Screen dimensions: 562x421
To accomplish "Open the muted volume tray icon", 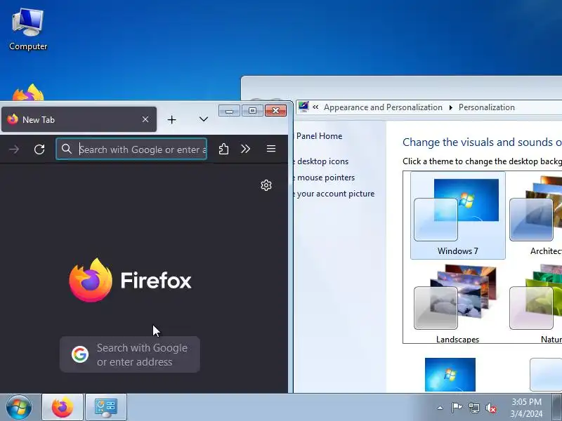I will click(x=491, y=408).
